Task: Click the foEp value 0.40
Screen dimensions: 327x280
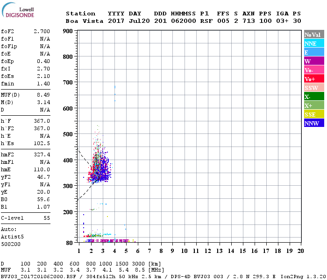Action: point(43,61)
